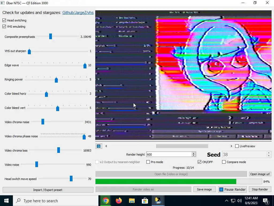Image resolution: width=274 pixels, height=206 pixels.
Task: Click the 84% progress label
Action: click(267, 182)
